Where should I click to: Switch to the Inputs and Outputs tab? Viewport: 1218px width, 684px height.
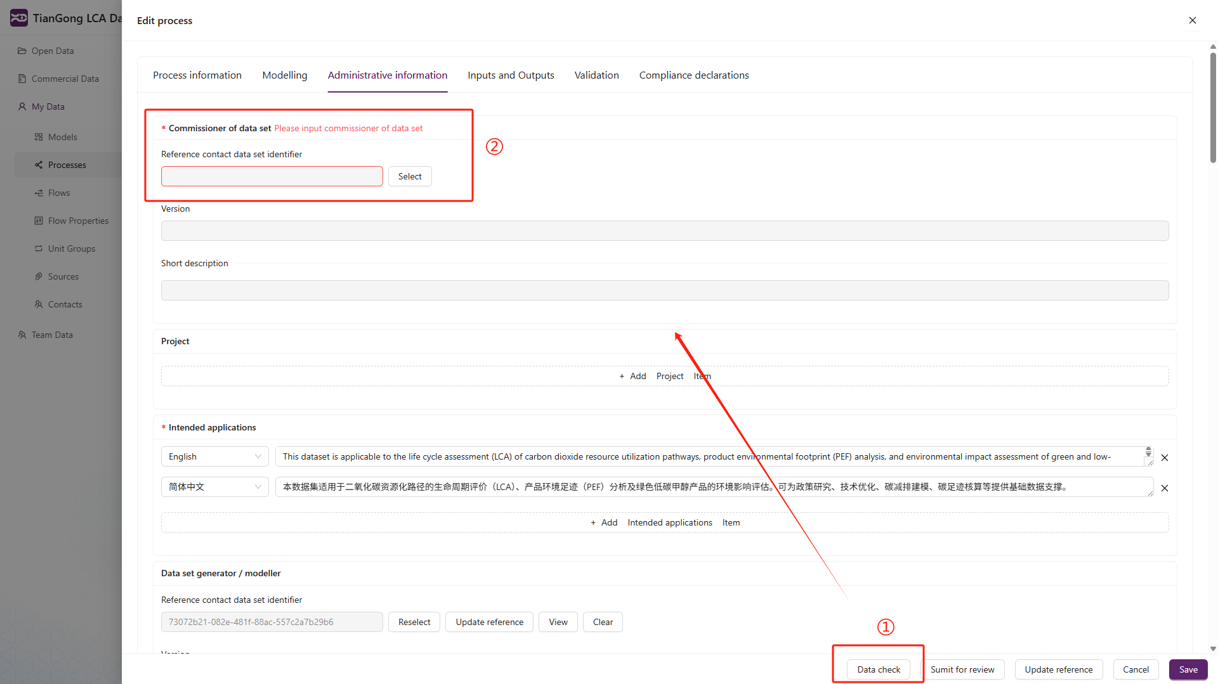click(511, 75)
